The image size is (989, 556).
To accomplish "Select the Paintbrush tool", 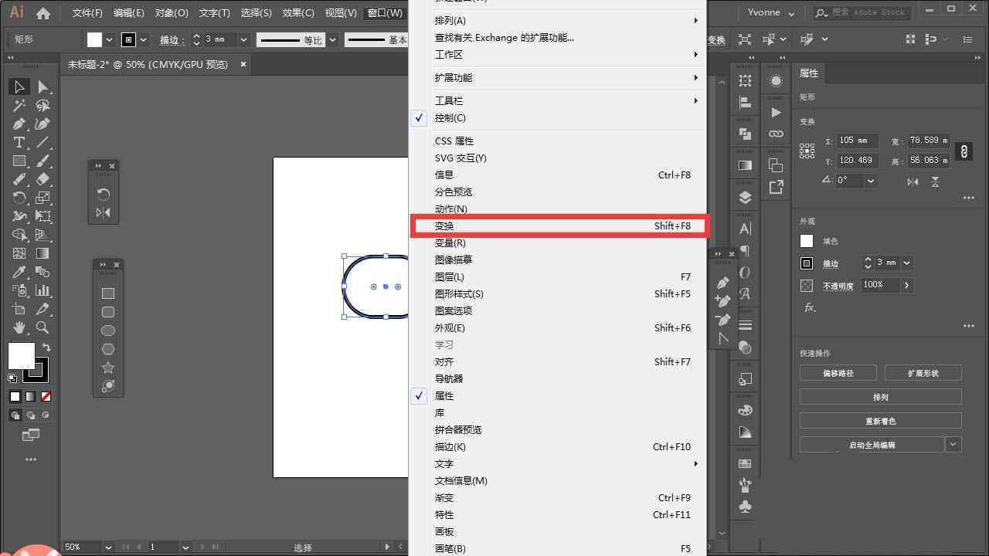I will (x=43, y=161).
